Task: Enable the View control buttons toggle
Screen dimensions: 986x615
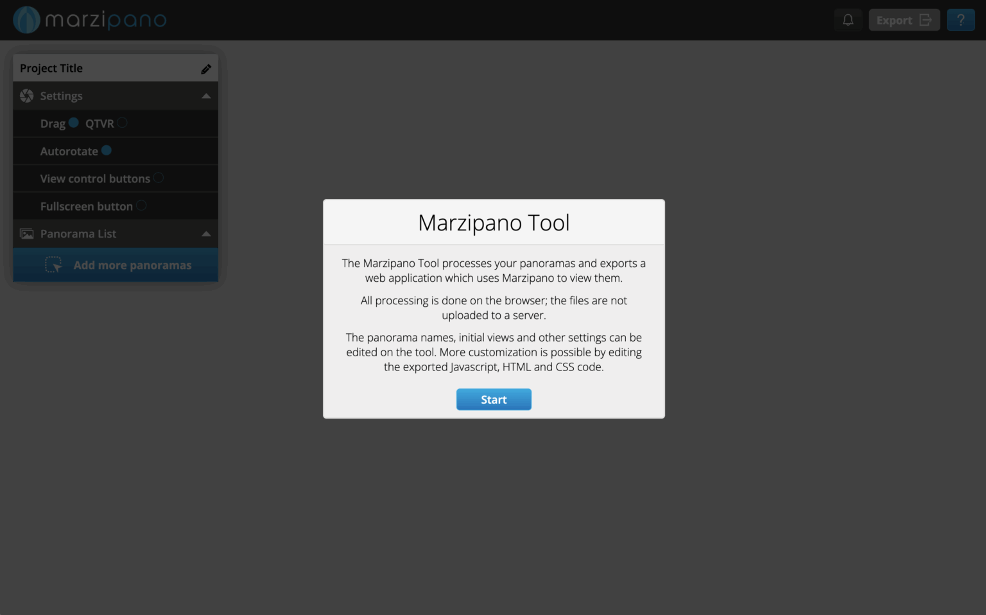Action: pyautogui.click(x=159, y=178)
